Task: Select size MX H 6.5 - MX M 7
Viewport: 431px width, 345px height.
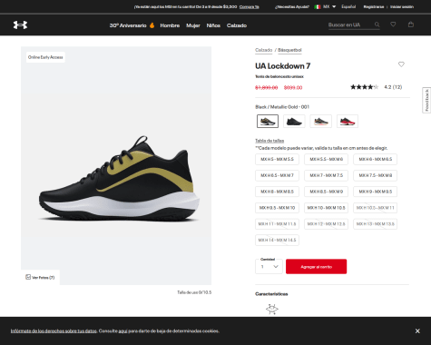Action: pyautogui.click(x=277, y=175)
